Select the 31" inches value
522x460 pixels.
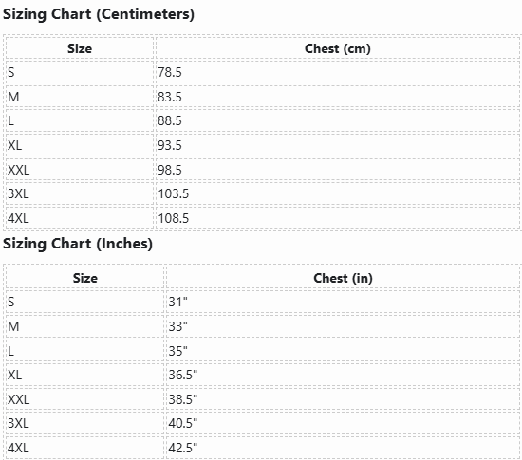(x=343, y=302)
